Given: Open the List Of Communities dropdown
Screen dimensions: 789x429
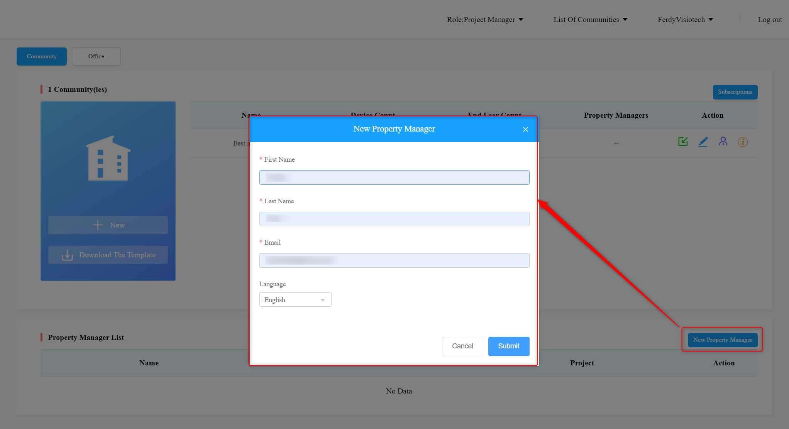Looking at the screenshot, I should tap(590, 19).
